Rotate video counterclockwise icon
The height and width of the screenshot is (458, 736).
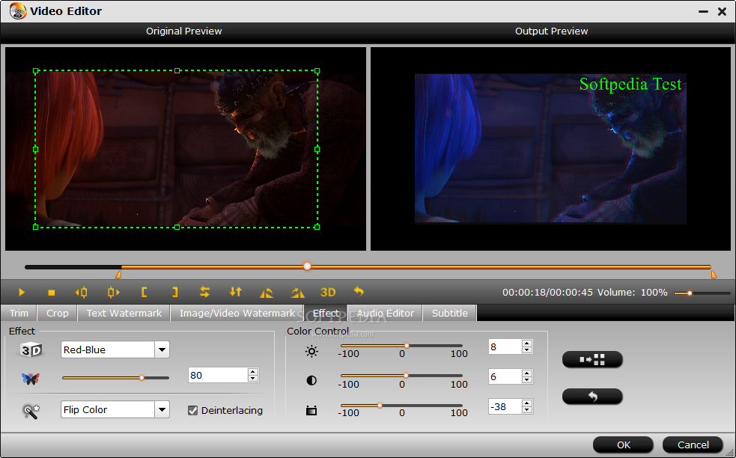point(267,293)
